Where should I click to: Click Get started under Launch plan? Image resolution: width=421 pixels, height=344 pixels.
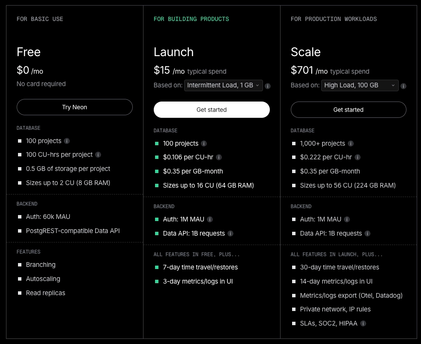coord(212,110)
